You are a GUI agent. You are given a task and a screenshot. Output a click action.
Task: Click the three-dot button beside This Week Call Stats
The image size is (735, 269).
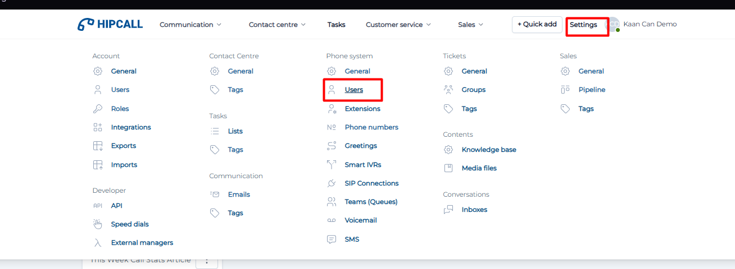[x=207, y=261]
